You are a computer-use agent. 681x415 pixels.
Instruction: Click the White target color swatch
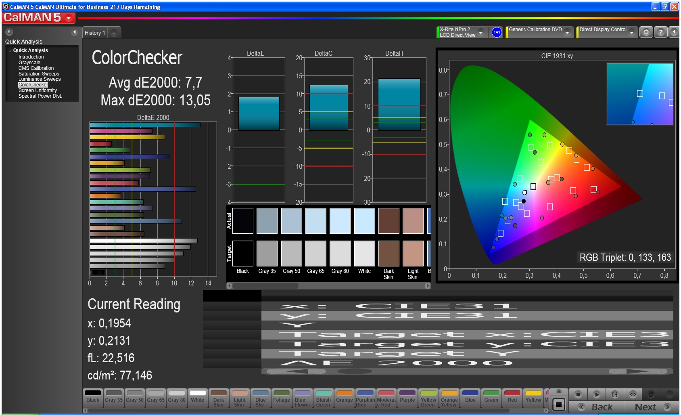click(365, 254)
